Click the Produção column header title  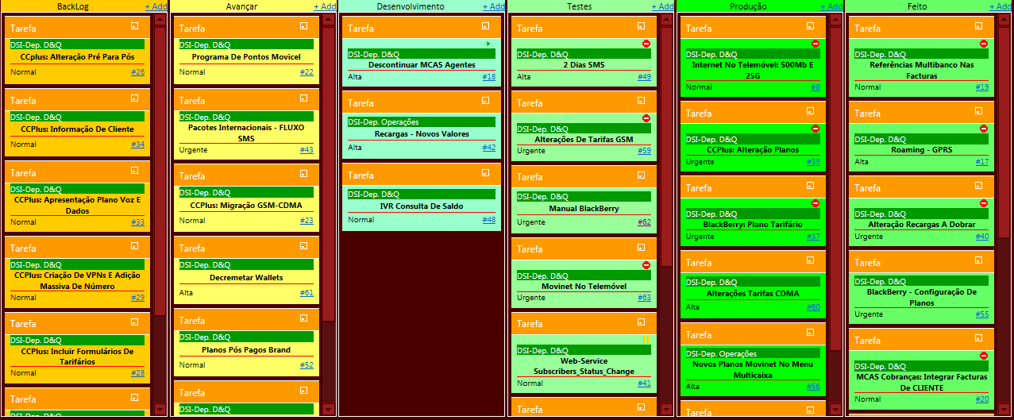(x=749, y=6)
